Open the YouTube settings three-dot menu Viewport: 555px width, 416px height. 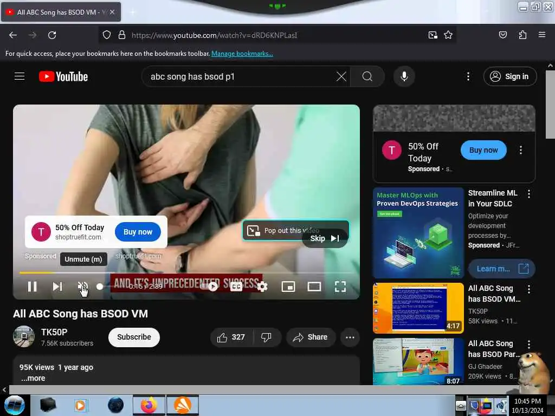468,76
